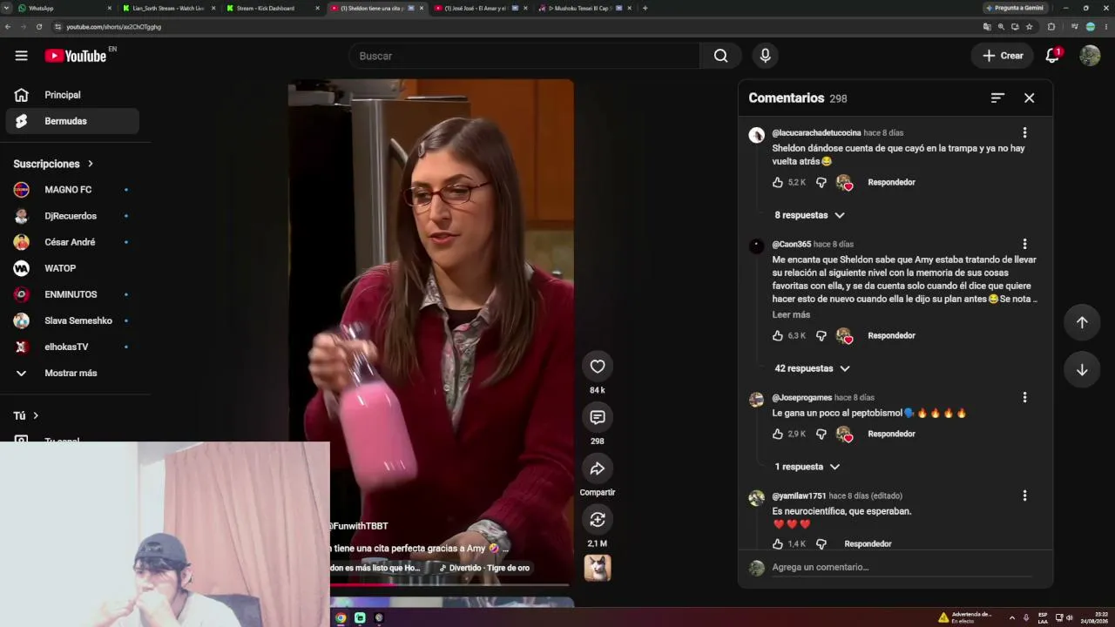
Task: Open options menu for @Joseprogames's comment
Action: [x=1024, y=397]
